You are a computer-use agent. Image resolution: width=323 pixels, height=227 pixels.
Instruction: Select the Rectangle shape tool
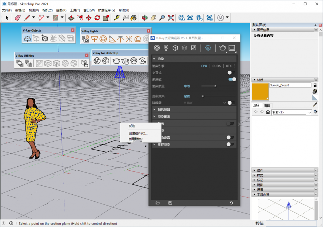55,18
